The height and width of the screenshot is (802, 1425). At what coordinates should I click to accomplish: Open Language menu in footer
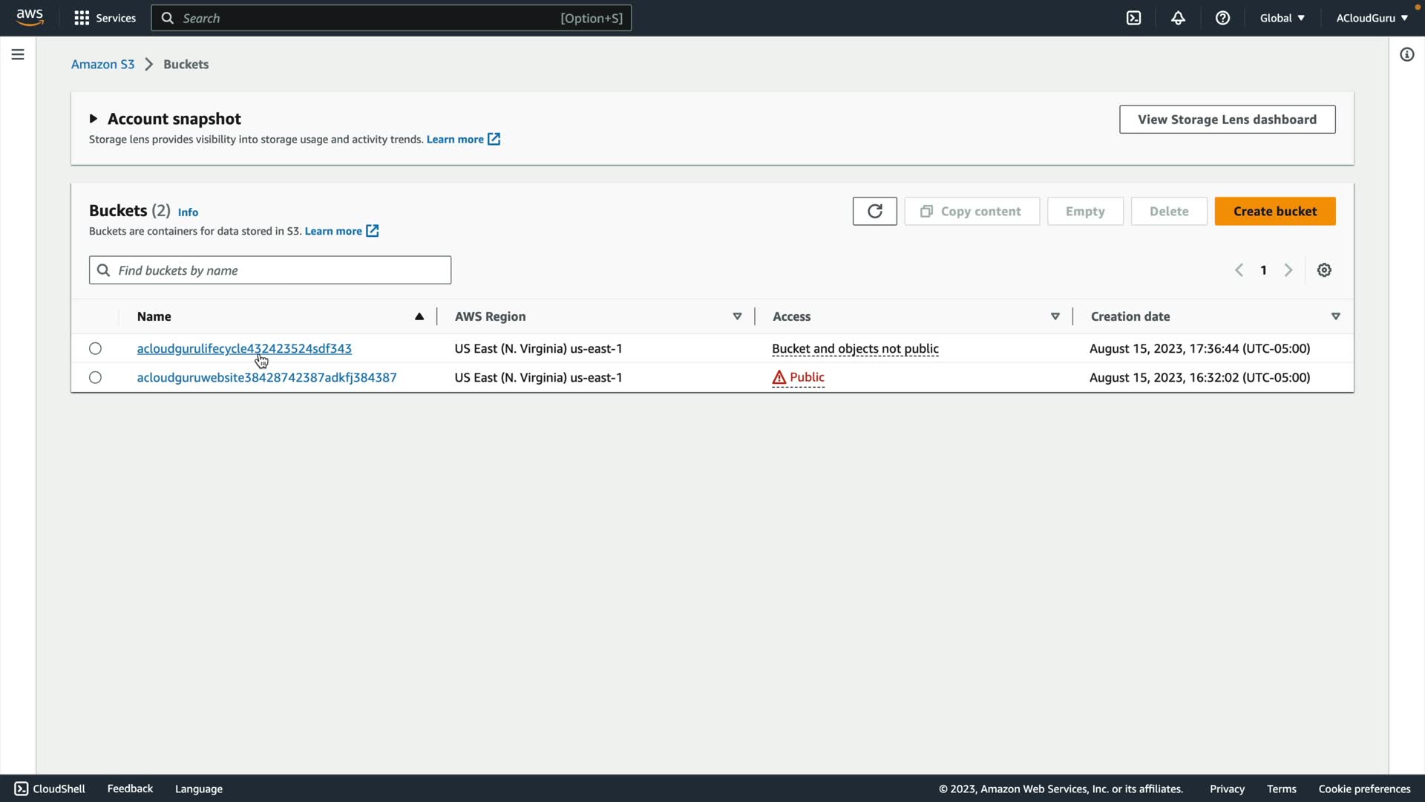[x=198, y=789]
